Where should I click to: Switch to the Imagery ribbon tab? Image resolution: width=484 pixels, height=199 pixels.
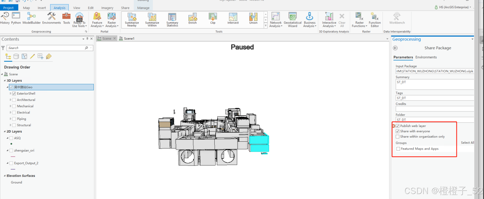[x=107, y=8]
